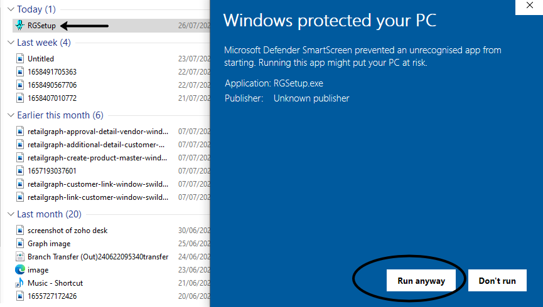Collapse the Today group
543x307 pixels.
[11, 9]
